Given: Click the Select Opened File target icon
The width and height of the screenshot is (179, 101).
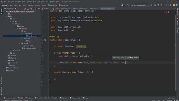Looking at the screenshot, I should (25, 9).
